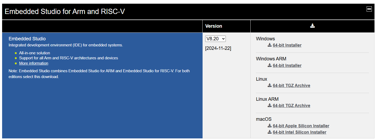Click the download icon in the column header
This screenshot has width=379, height=140.
[312, 26]
